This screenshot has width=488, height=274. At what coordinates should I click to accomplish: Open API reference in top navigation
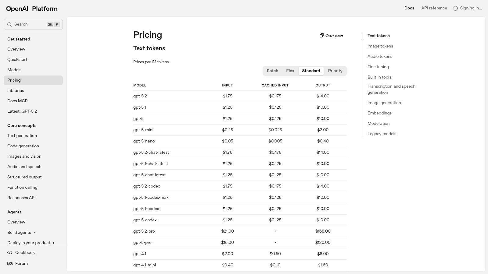click(434, 8)
